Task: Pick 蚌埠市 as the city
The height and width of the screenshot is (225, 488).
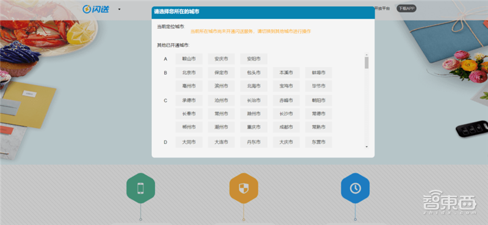Action: tap(318, 72)
